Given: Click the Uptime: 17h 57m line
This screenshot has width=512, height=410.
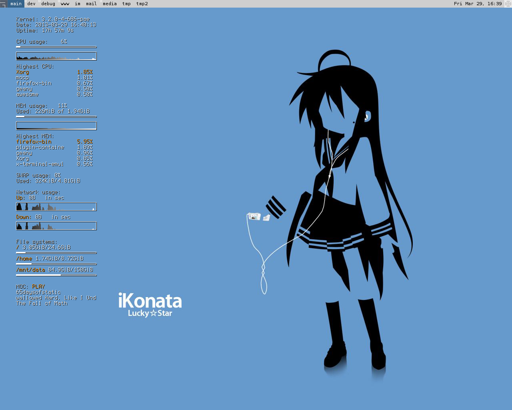Looking at the screenshot, I should pyautogui.click(x=45, y=30).
